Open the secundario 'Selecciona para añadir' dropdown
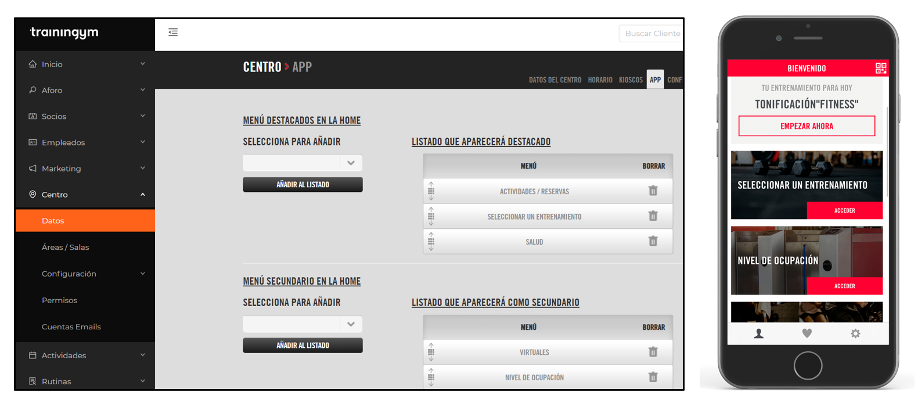918x411 pixels. 303,324
